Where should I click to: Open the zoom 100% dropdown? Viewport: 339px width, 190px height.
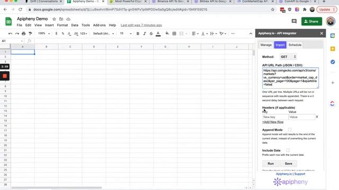tap(44, 34)
